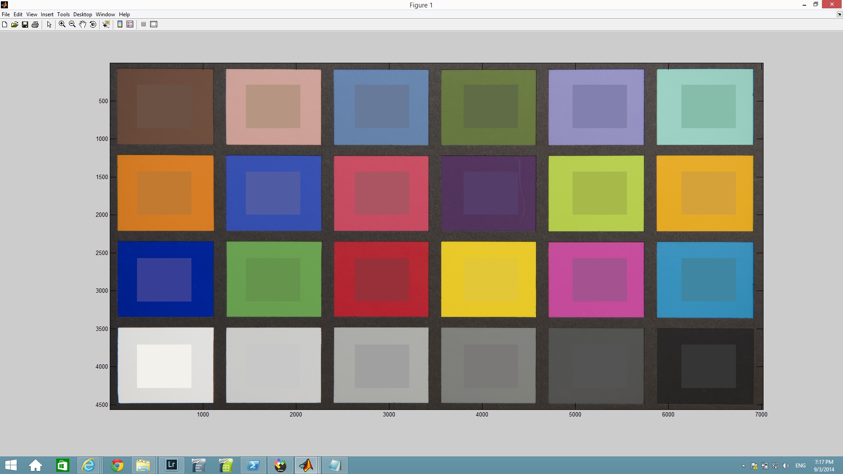Click the Windows Start button
Image resolution: width=843 pixels, height=474 pixels.
point(11,465)
